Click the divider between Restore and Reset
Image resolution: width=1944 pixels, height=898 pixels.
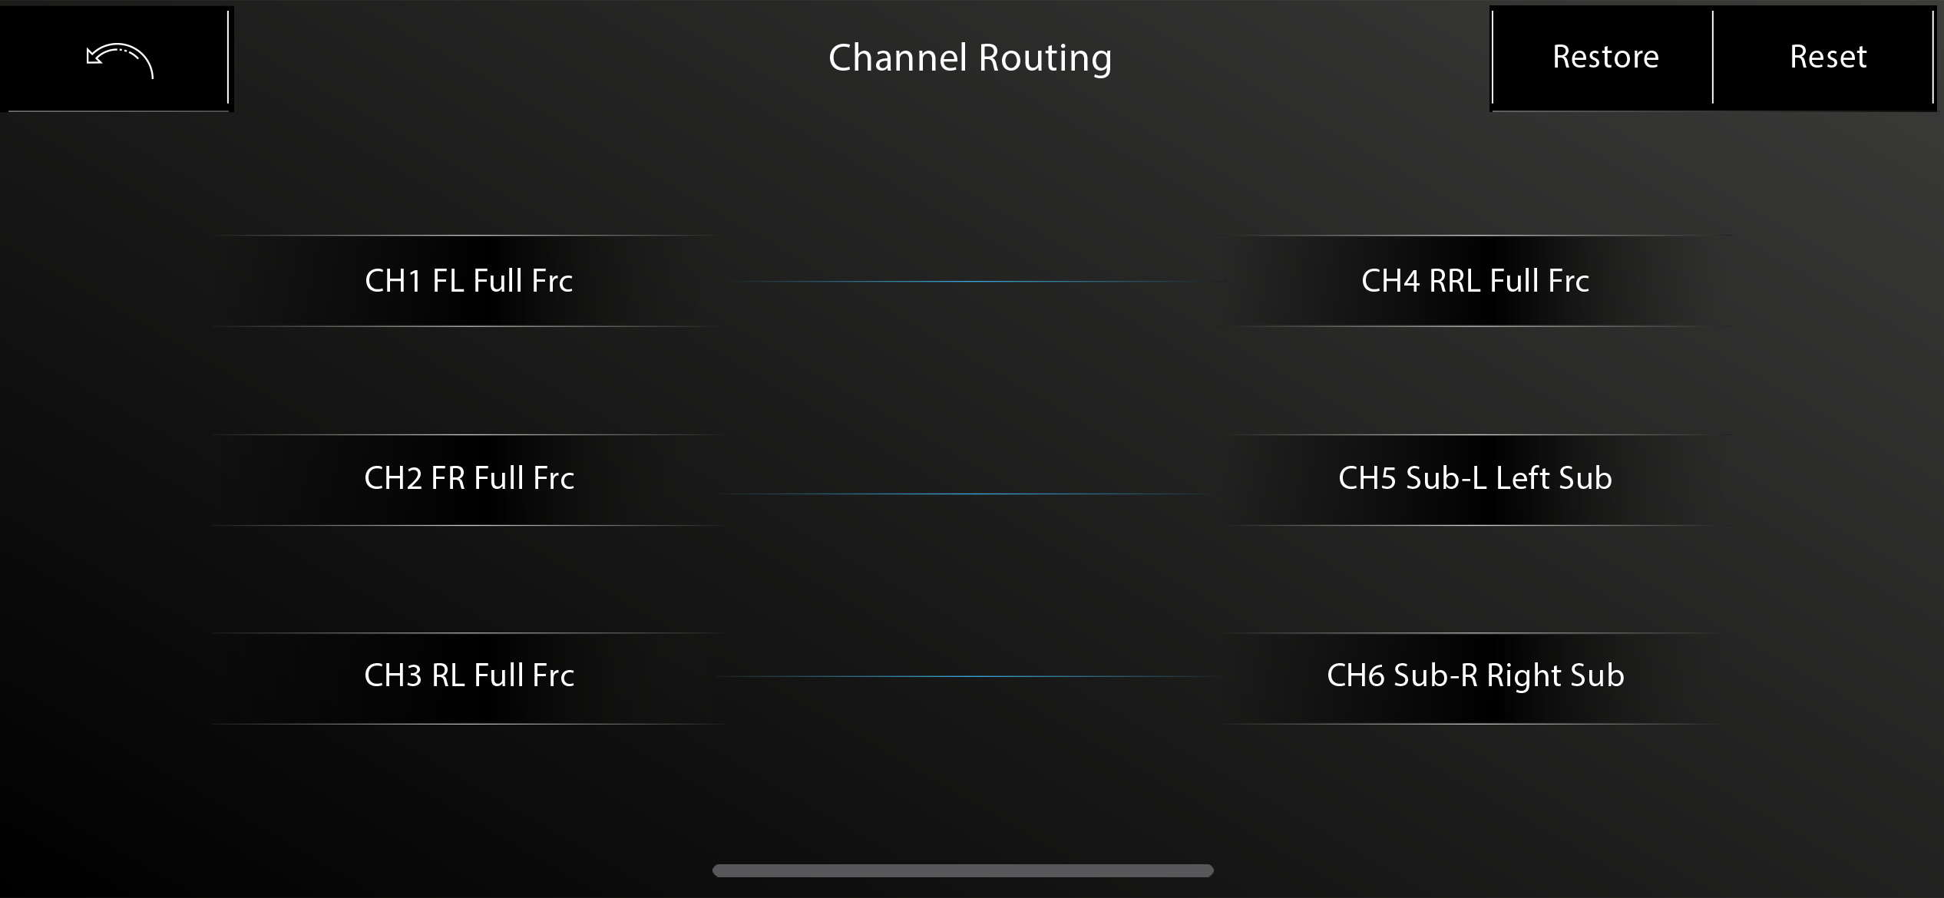[x=1713, y=57]
